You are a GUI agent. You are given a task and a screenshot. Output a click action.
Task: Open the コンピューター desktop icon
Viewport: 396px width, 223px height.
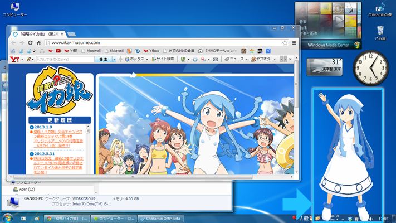click(15, 9)
